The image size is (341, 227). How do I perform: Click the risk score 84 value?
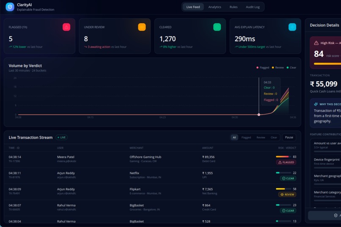[x=319, y=54]
